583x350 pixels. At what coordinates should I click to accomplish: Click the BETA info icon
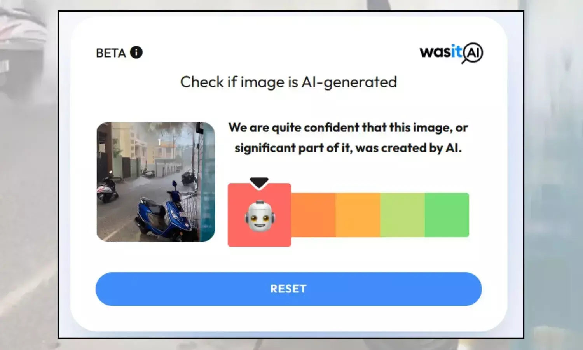(x=136, y=52)
